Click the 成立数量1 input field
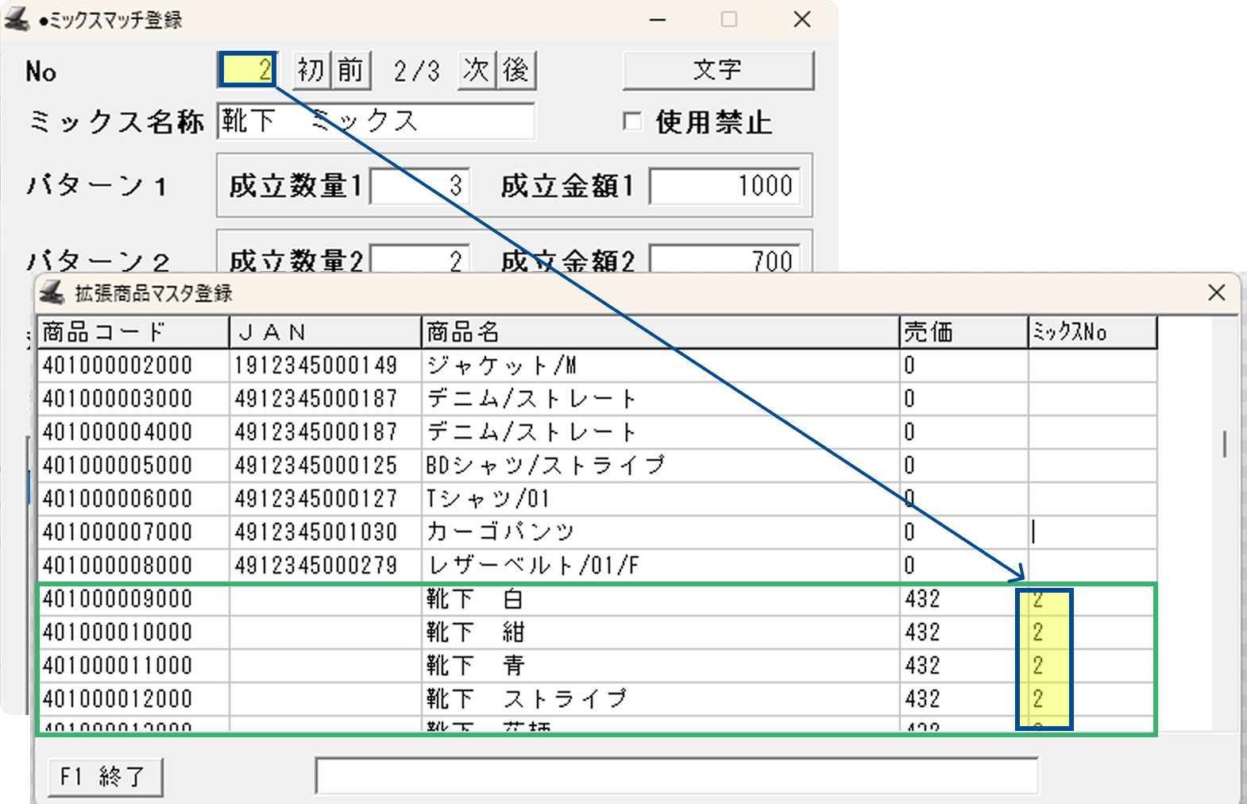Viewport: 1247px width, 804px height. (x=420, y=186)
